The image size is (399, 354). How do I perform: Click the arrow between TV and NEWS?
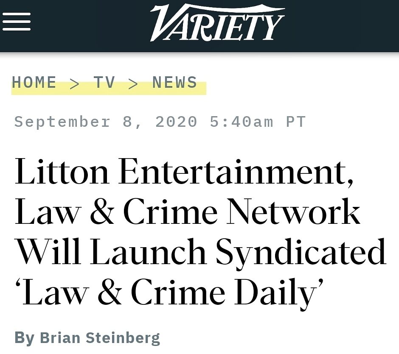point(133,83)
